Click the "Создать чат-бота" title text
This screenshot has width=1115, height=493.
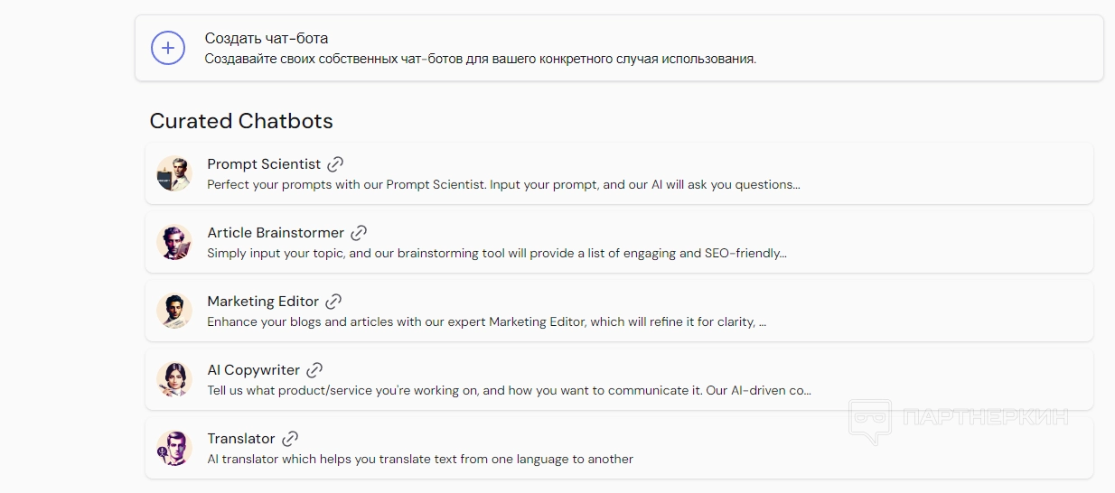(267, 38)
